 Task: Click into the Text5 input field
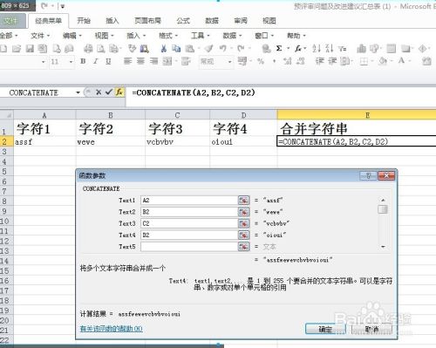[189, 247]
